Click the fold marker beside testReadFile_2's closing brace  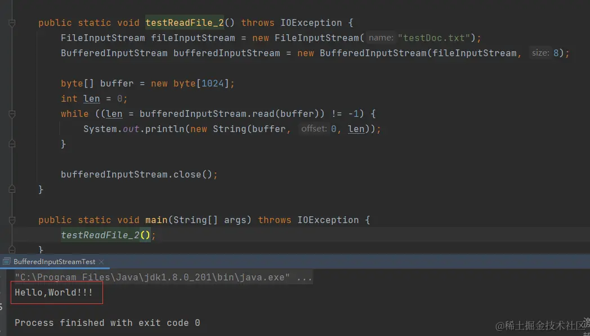click(11, 189)
